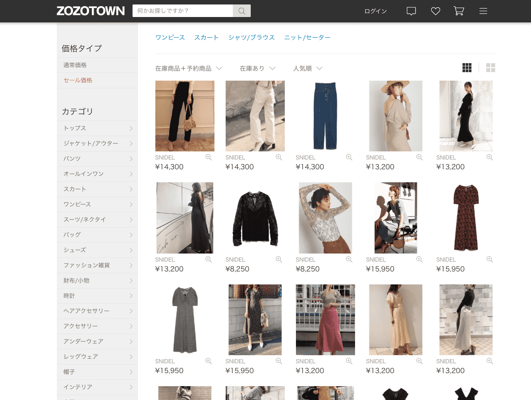The image size is (531, 400).
Task: Switch to small grid view icon
Action: coord(467,68)
